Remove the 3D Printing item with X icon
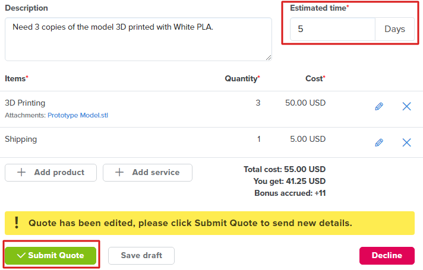This screenshot has height=270, width=423. pyautogui.click(x=406, y=106)
